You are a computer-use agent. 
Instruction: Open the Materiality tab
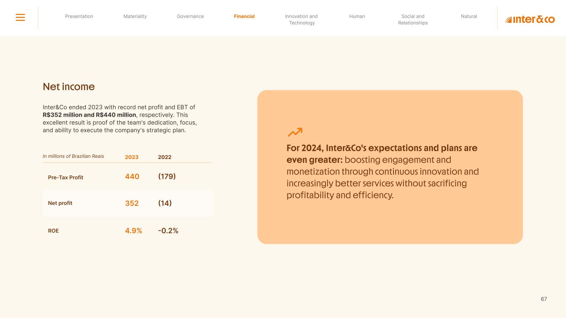[x=135, y=17]
